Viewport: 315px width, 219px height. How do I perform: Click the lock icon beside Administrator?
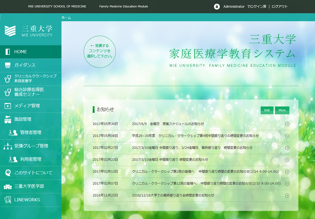pyautogui.click(x=217, y=6)
